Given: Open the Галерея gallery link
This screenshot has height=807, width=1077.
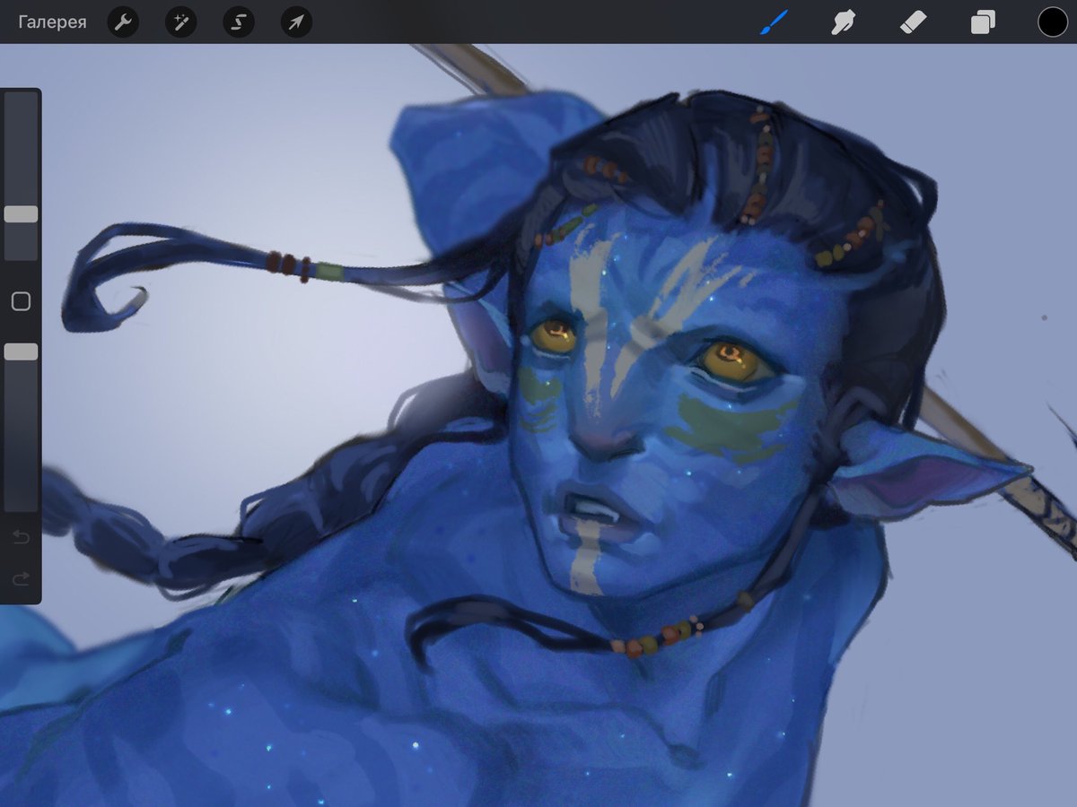Looking at the screenshot, I should tap(52, 22).
